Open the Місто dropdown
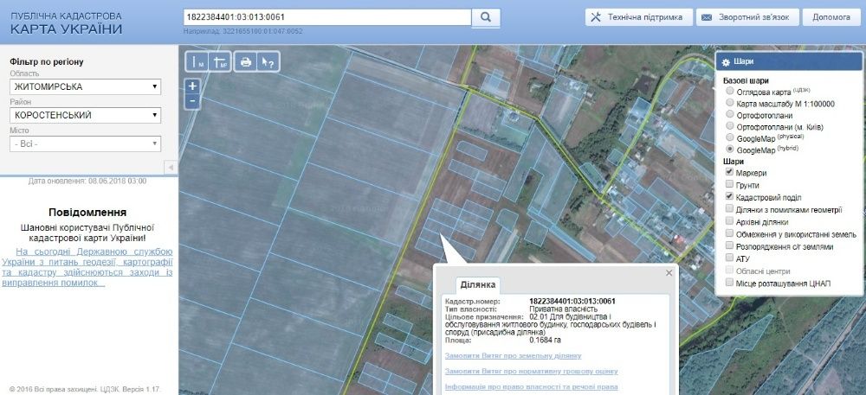The width and height of the screenshot is (866, 395). click(86, 144)
